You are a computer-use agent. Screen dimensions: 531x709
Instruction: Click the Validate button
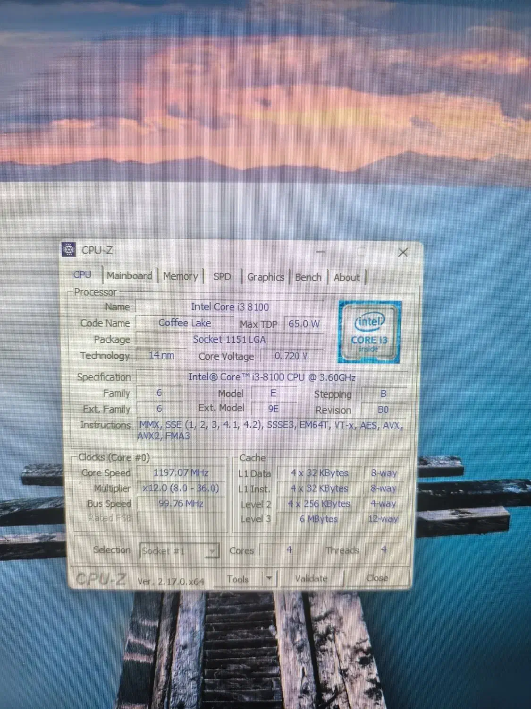coord(312,579)
